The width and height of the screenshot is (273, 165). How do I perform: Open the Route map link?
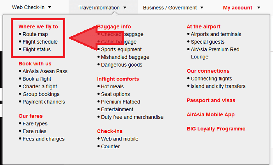click(x=35, y=34)
